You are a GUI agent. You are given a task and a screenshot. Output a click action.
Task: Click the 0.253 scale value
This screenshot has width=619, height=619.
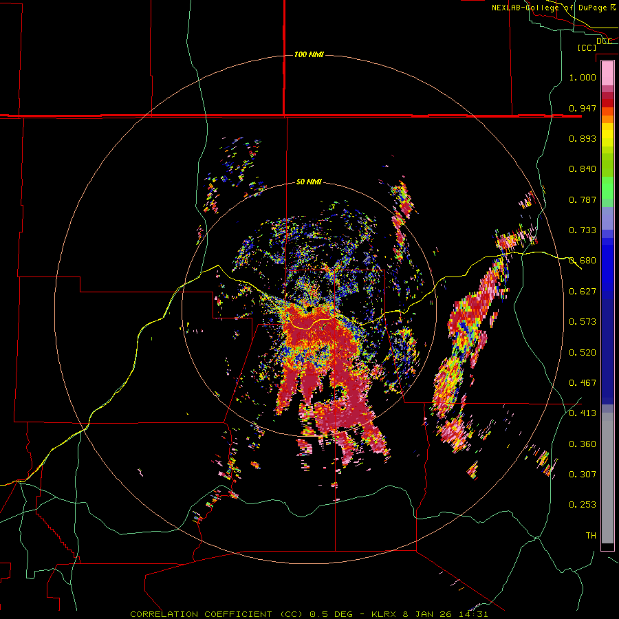click(x=583, y=505)
